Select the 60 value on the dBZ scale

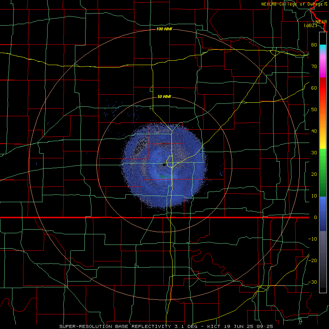(314, 88)
